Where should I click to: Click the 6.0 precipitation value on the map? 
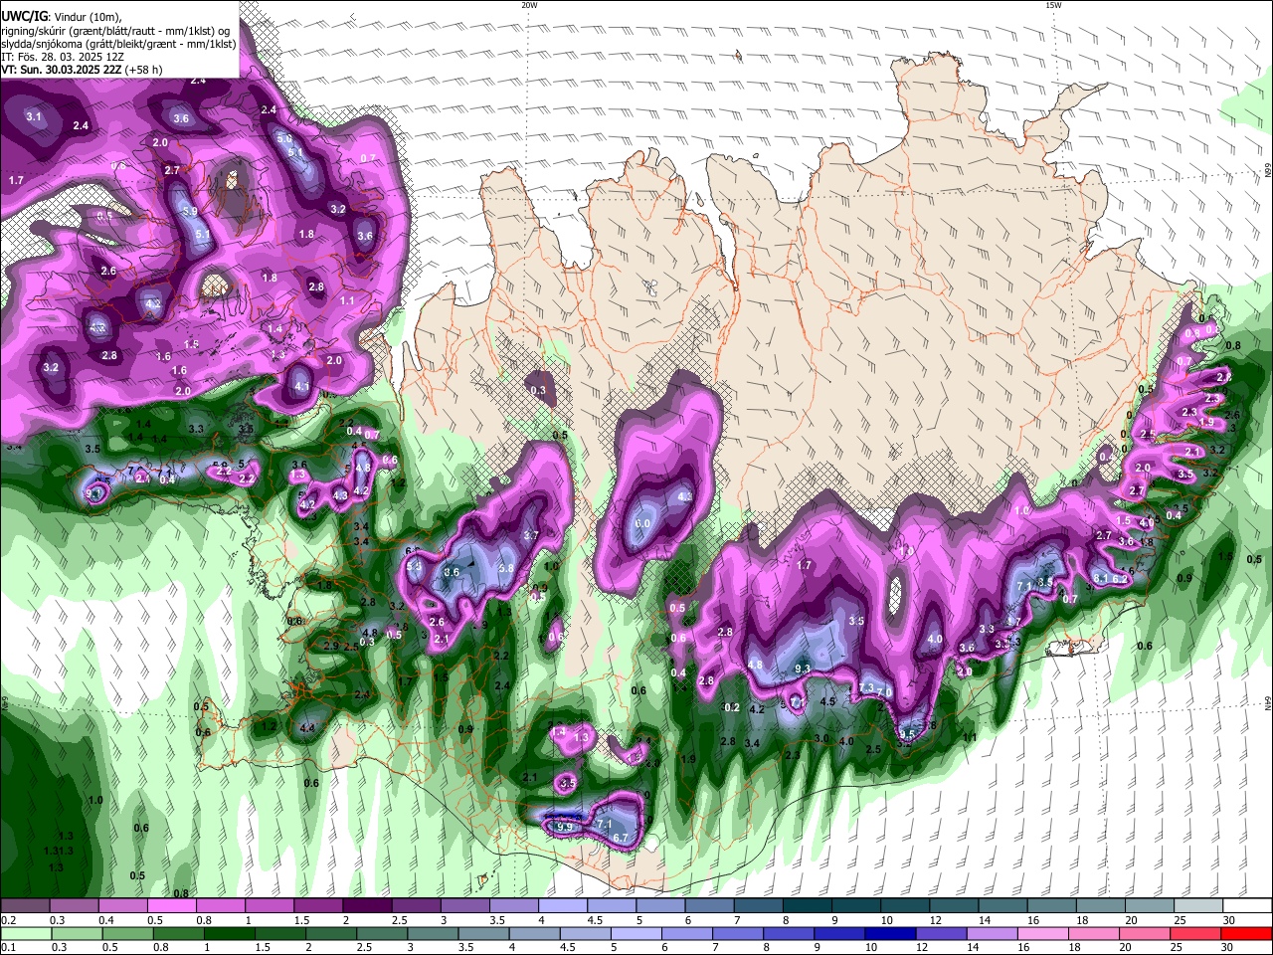click(x=642, y=523)
